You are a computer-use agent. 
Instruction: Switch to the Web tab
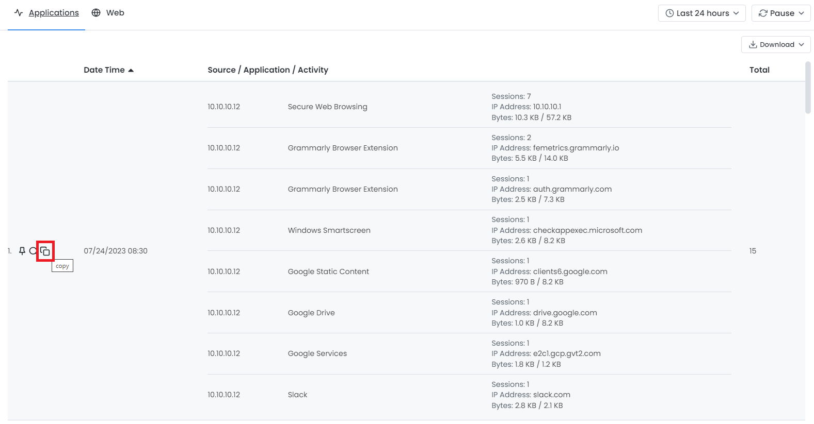pyautogui.click(x=108, y=13)
